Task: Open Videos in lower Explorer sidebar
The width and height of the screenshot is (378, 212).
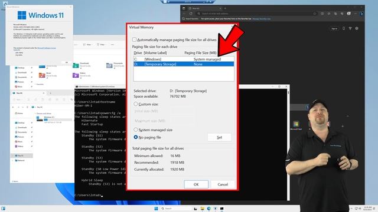Action: coord(19,146)
